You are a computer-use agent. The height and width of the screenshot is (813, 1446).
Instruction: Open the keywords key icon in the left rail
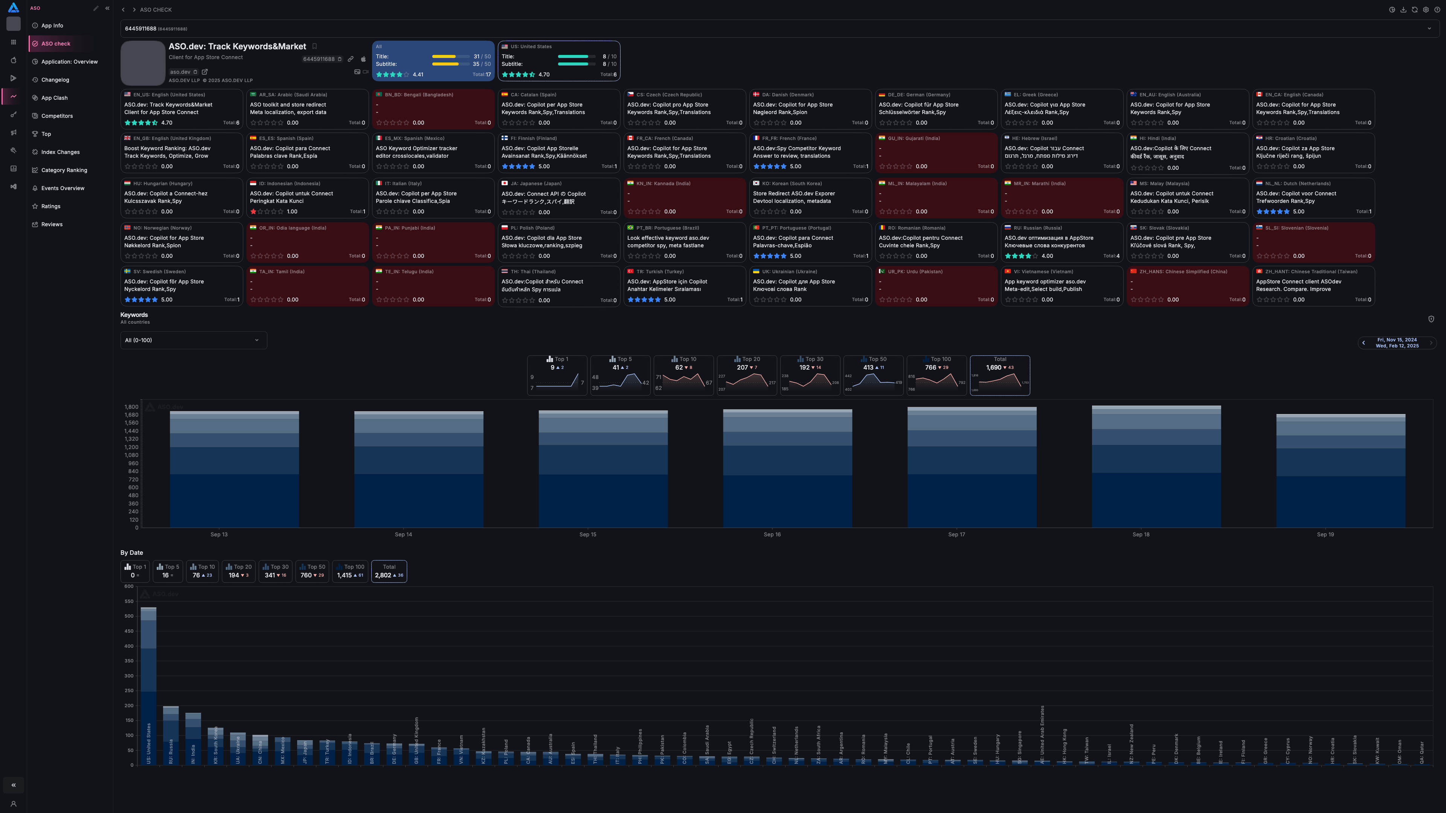14,114
